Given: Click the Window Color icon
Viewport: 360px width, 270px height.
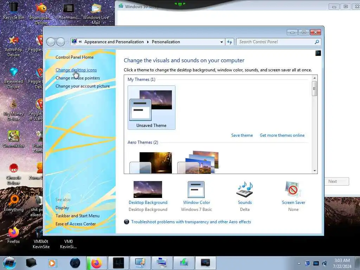Looking at the screenshot, I should pyautogui.click(x=196, y=189).
